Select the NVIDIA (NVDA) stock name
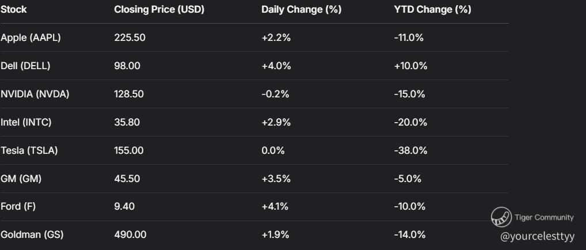The height and width of the screenshot is (250, 586). pyautogui.click(x=35, y=94)
